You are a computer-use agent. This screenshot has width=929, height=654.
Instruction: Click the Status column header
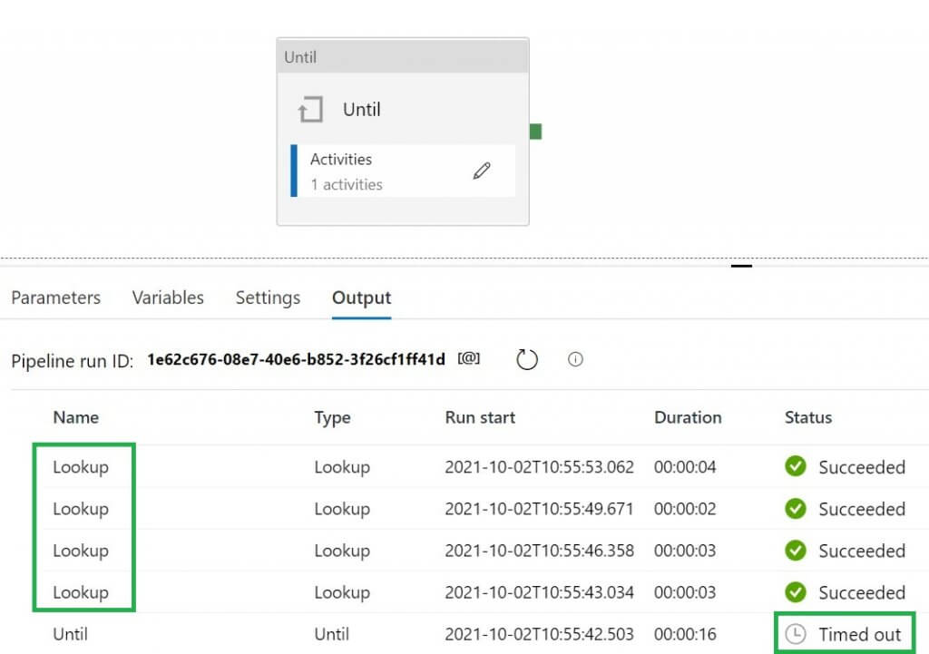tap(807, 417)
